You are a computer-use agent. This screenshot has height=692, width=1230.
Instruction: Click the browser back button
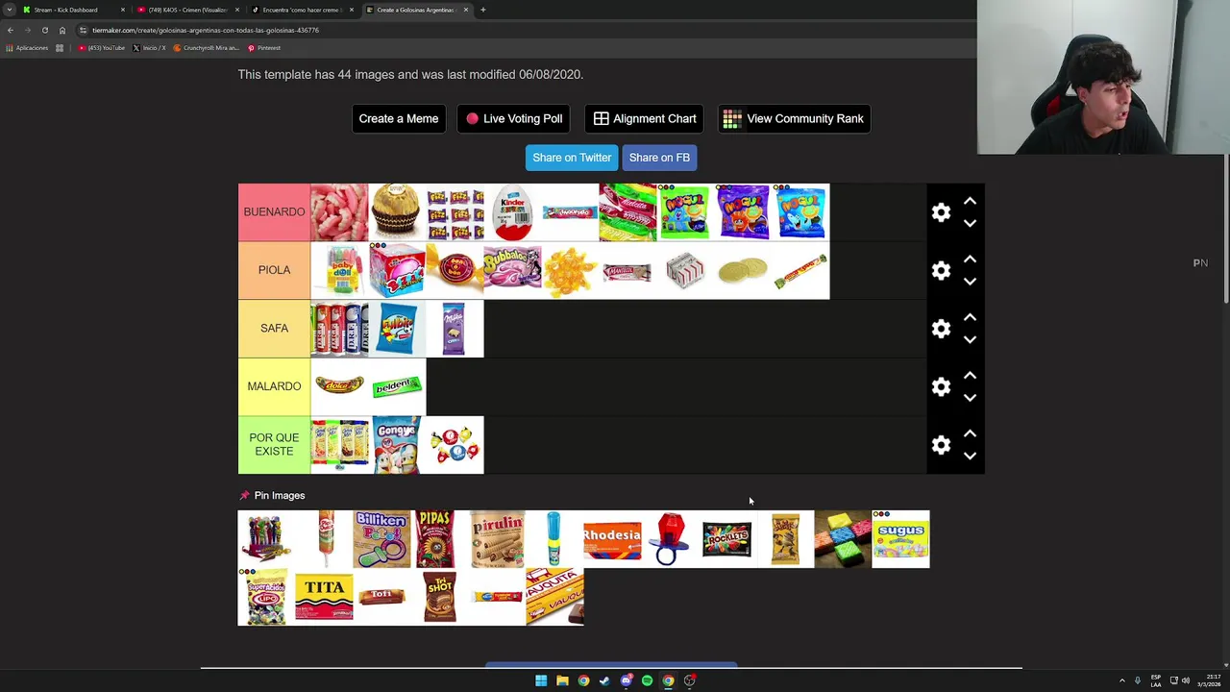[x=11, y=30]
